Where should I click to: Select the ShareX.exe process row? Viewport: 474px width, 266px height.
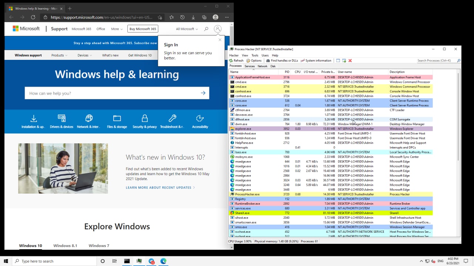click(x=331, y=213)
